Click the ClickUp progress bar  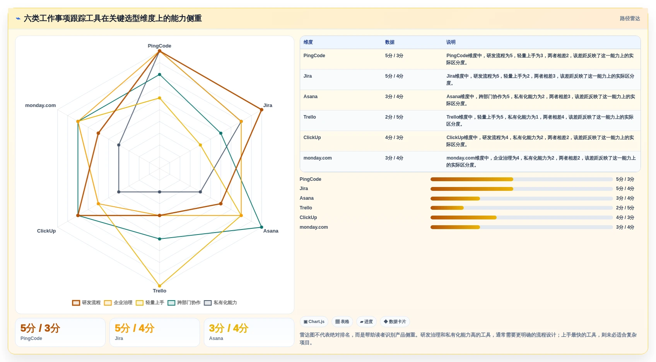pos(521,218)
